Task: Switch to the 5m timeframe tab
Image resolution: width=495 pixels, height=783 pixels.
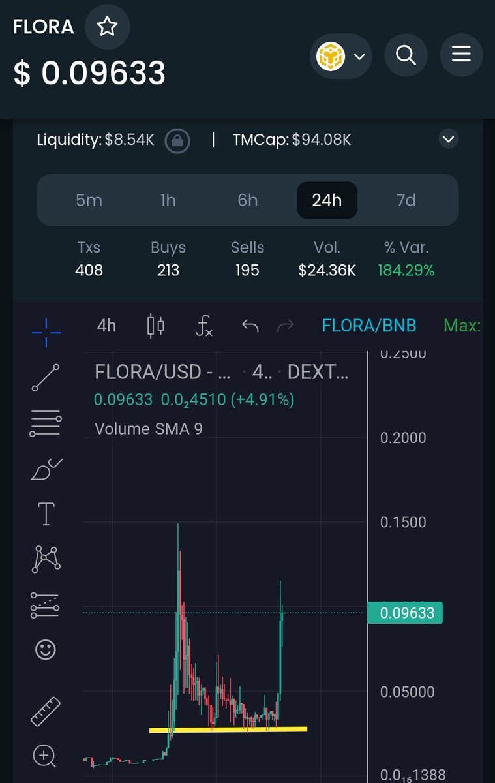Action: tap(89, 200)
